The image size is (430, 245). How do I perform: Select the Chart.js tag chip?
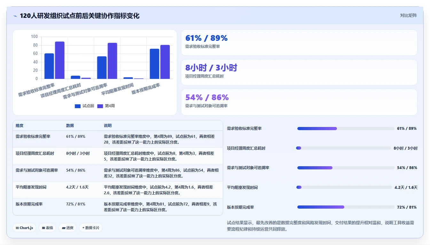coord(24,228)
